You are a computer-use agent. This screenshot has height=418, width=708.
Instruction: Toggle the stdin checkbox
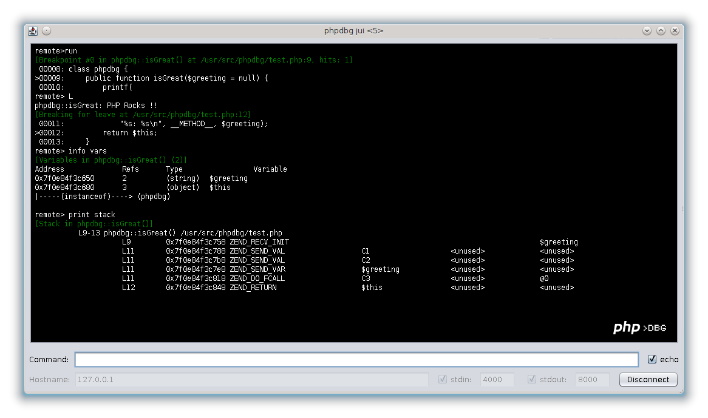(442, 380)
